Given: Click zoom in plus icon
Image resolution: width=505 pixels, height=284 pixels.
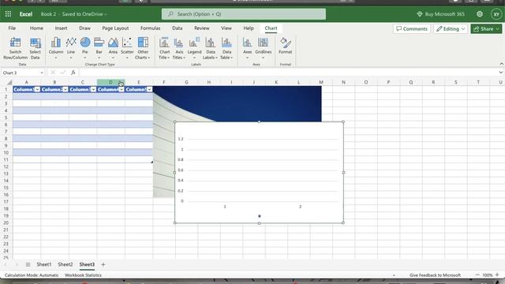Looking at the screenshot, I should coord(497,275).
